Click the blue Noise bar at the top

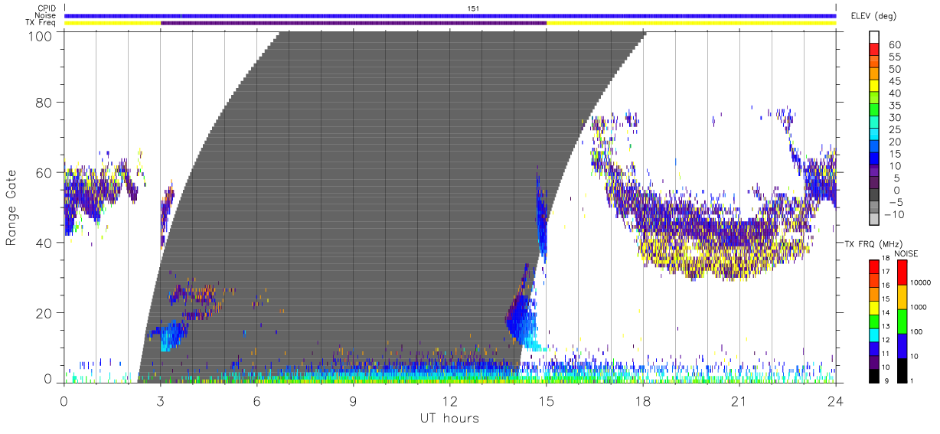450,15
